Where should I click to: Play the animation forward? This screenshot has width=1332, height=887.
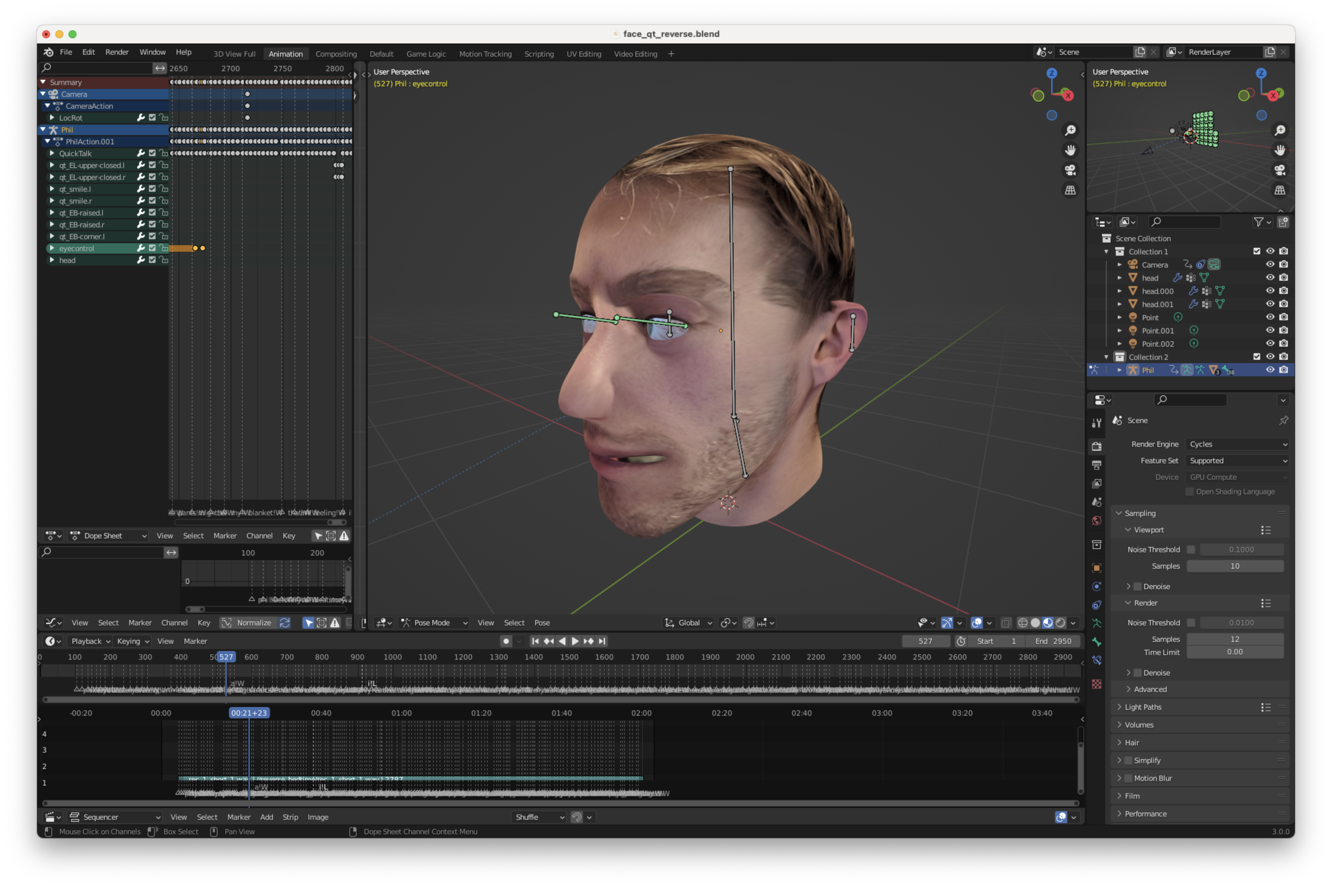click(575, 641)
